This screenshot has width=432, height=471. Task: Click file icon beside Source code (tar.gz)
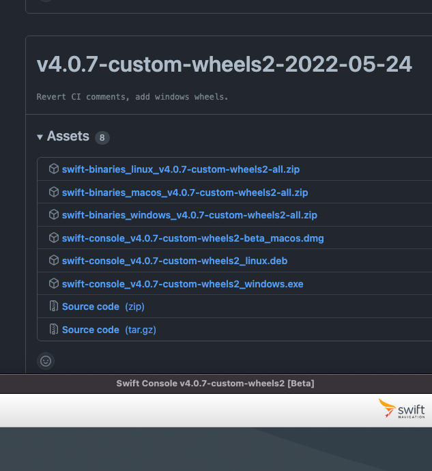click(x=54, y=329)
